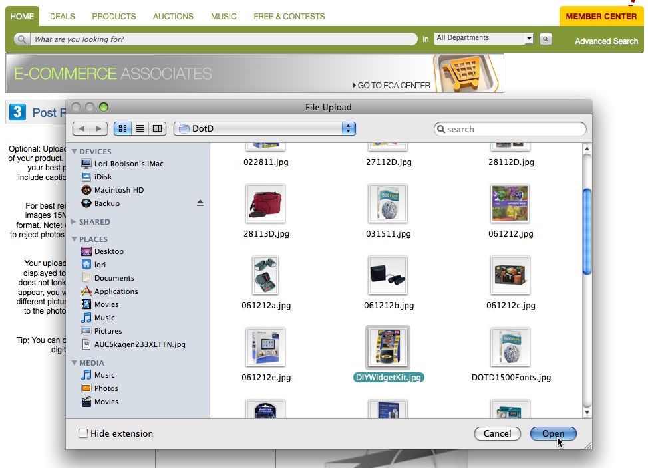Switch to list view in file dialog
The height and width of the screenshot is (468, 648).
(140, 128)
